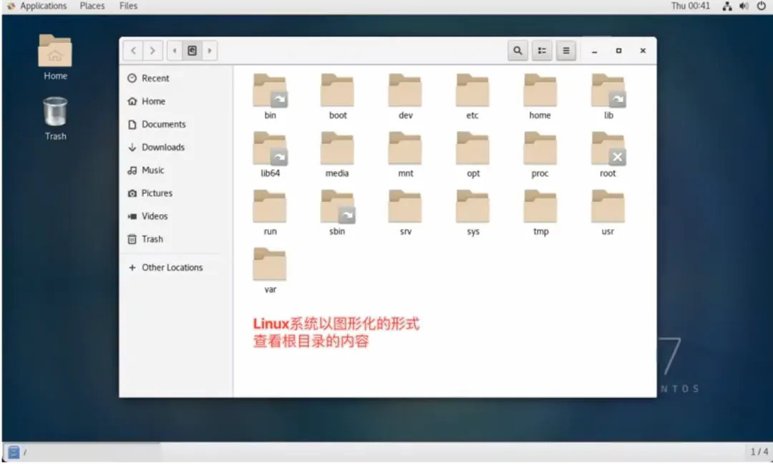Click the root drive path button
Viewport: 773px width, 464px height.
[193, 50]
